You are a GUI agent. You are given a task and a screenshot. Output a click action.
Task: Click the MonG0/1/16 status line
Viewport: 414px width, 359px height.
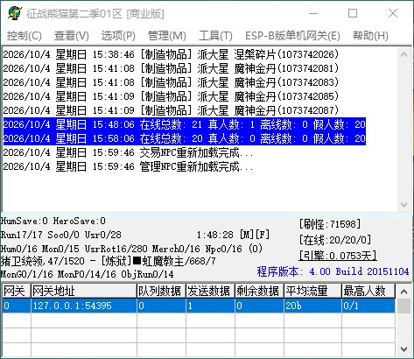pos(87,274)
